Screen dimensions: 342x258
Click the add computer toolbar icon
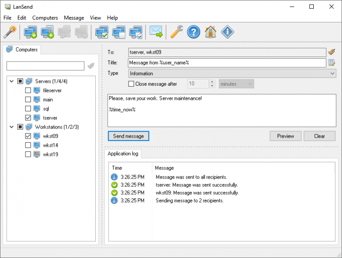pos(30,32)
